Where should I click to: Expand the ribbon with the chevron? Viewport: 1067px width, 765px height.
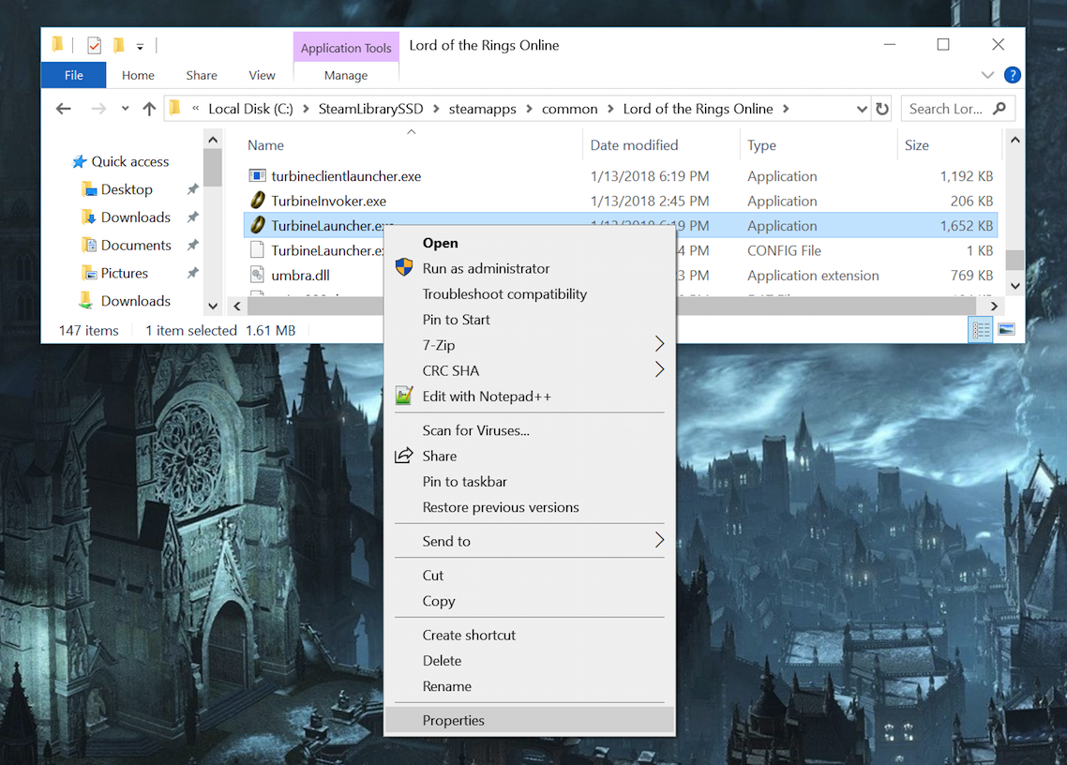987,75
